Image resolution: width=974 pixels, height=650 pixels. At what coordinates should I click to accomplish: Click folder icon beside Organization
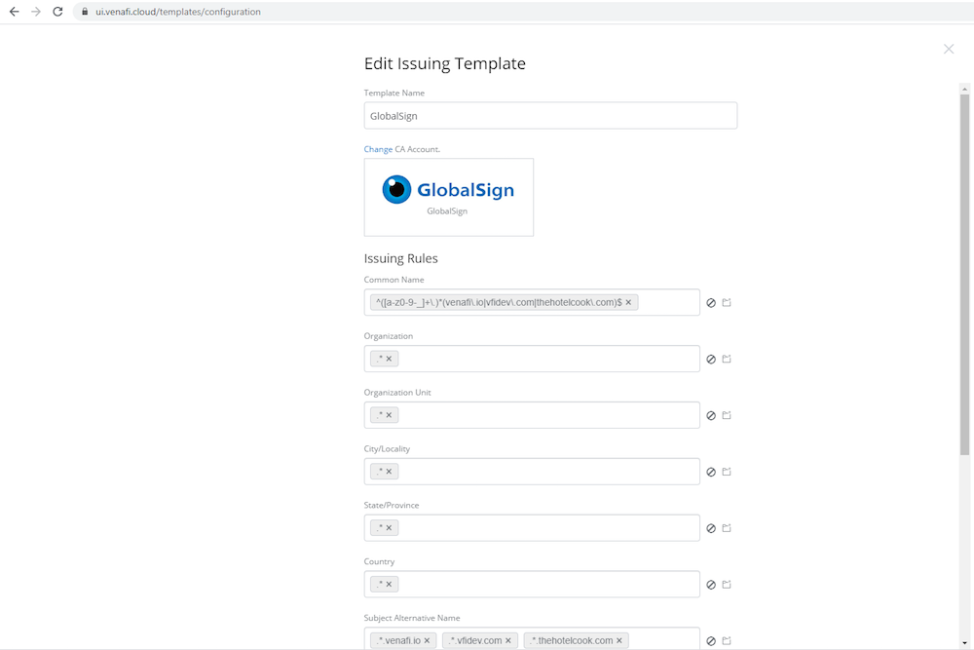pyautogui.click(x=727, y=360)
